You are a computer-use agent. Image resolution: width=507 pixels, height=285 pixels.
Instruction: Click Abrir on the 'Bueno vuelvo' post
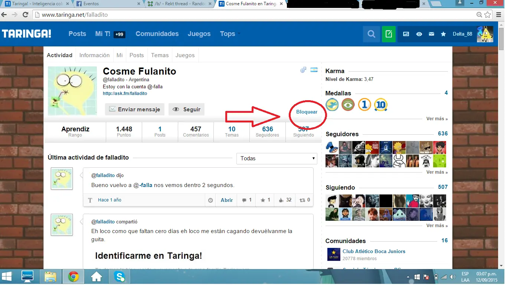pyautogui.click(x=227, y=200)
